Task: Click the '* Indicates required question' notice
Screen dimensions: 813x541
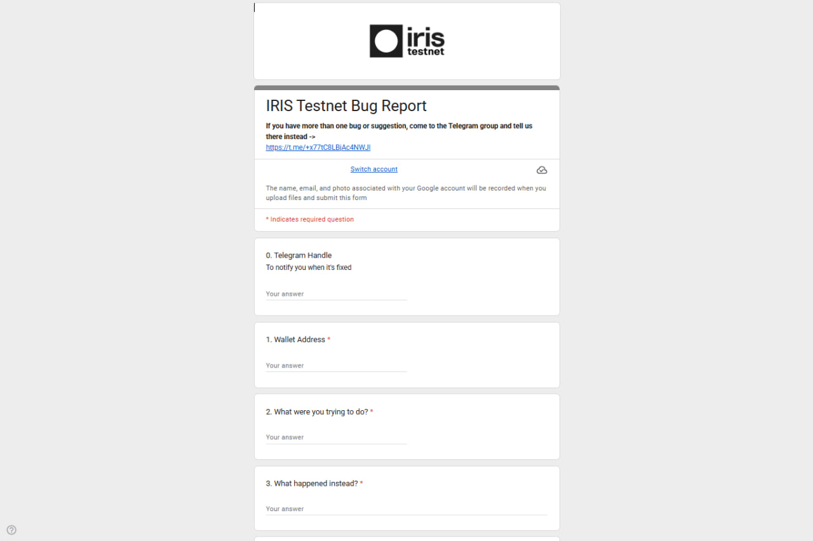Action: (310, 219)
